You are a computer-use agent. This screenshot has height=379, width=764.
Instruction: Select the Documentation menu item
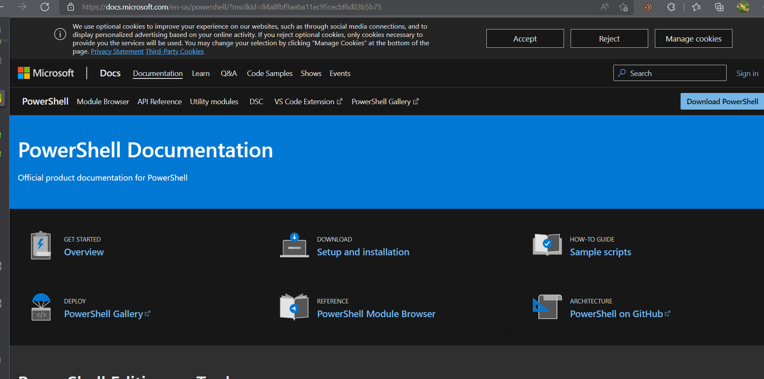pyautogui.click(x=158, y=73)
